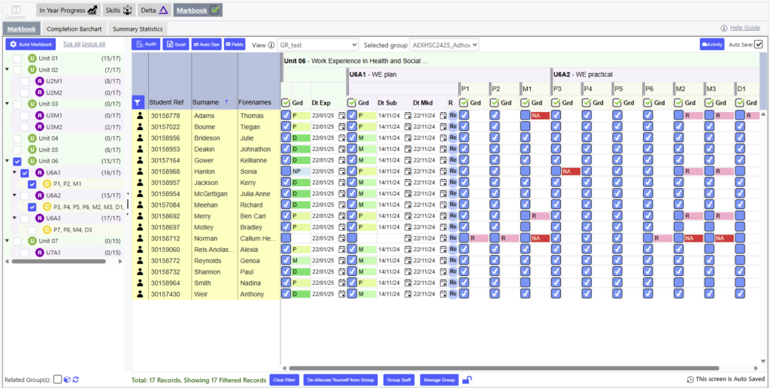Click the Clear Filter button
This screenshot has width=770, height=388.
[284, 380]
